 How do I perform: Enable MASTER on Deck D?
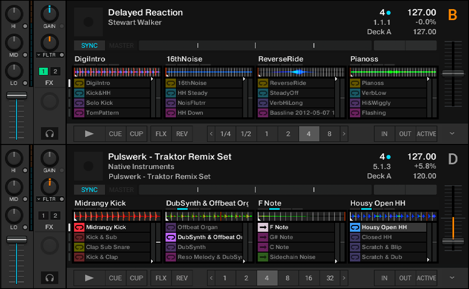(x=121, y=190)
